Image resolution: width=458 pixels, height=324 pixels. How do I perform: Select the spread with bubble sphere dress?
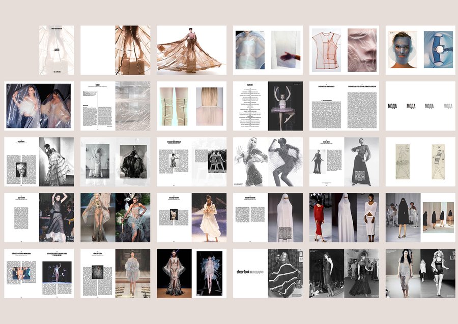tap(116, 274)
